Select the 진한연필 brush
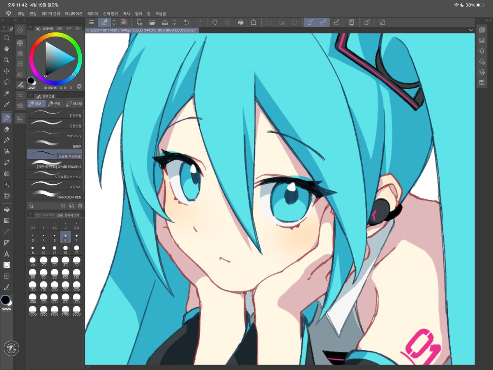This screenshot has width=493, height=370. (55, 113)
